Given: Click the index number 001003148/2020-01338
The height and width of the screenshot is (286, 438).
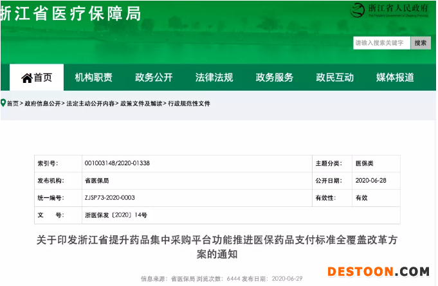Looking at the screenshot, I should pos(117,163).
